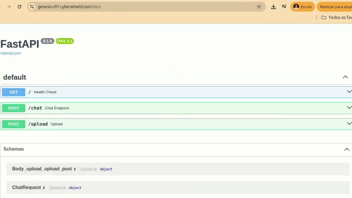This screenshot has width=352, height=198.
Task: Bookmark this page with the star icon
Action: coord(259,7)
